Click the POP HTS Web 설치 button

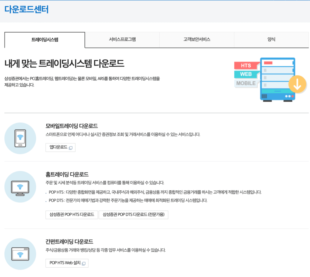pyautogui.click(x=67, y=263)
